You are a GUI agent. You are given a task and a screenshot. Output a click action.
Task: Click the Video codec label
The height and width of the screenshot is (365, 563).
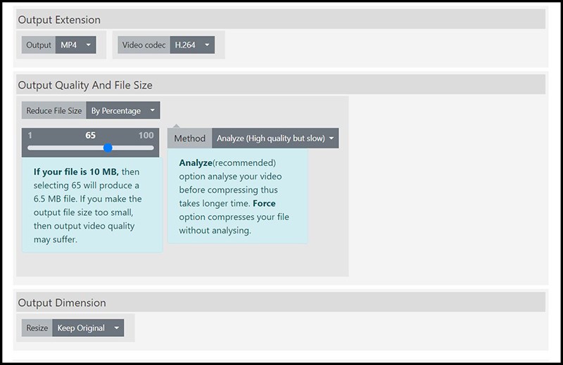coord(144,45)
